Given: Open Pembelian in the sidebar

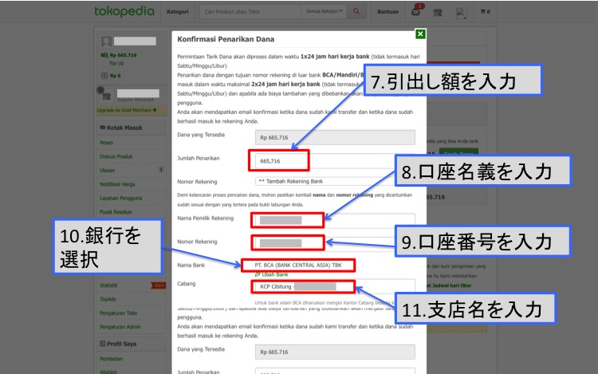Looking at the screenshot, I should click(x=112, y=359).
